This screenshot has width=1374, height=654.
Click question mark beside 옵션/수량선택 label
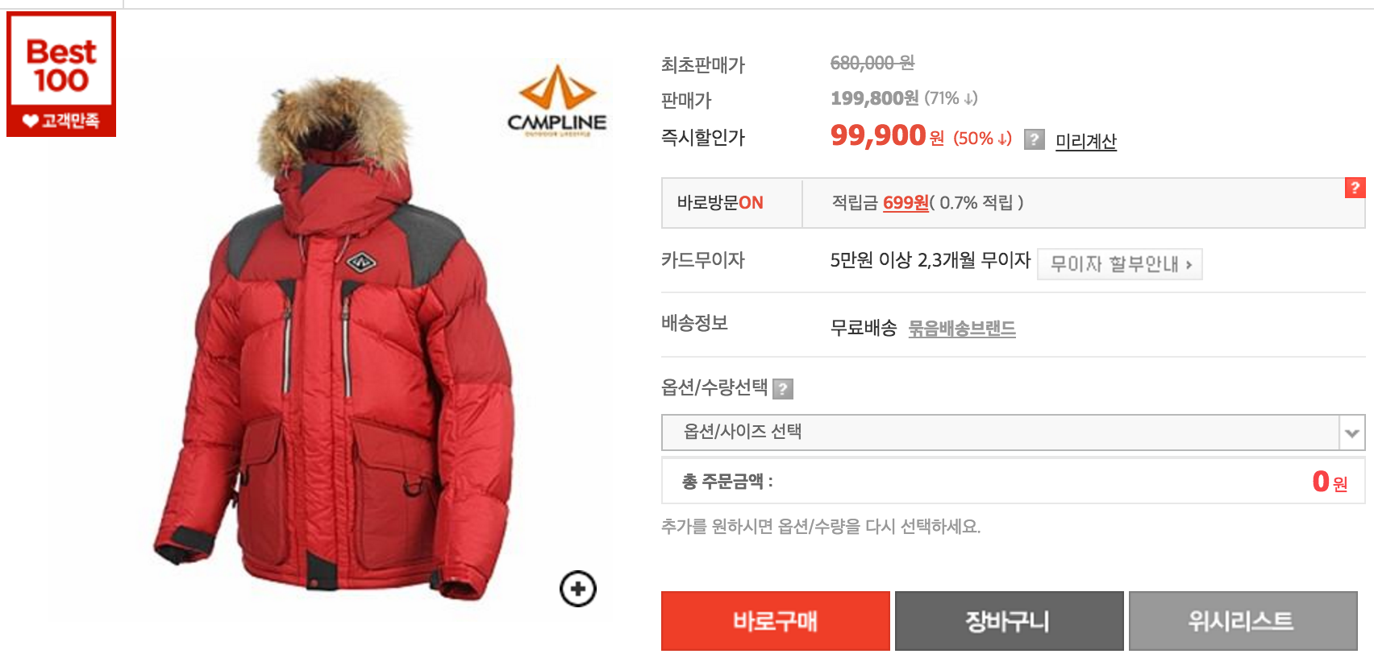pos(783,389)
